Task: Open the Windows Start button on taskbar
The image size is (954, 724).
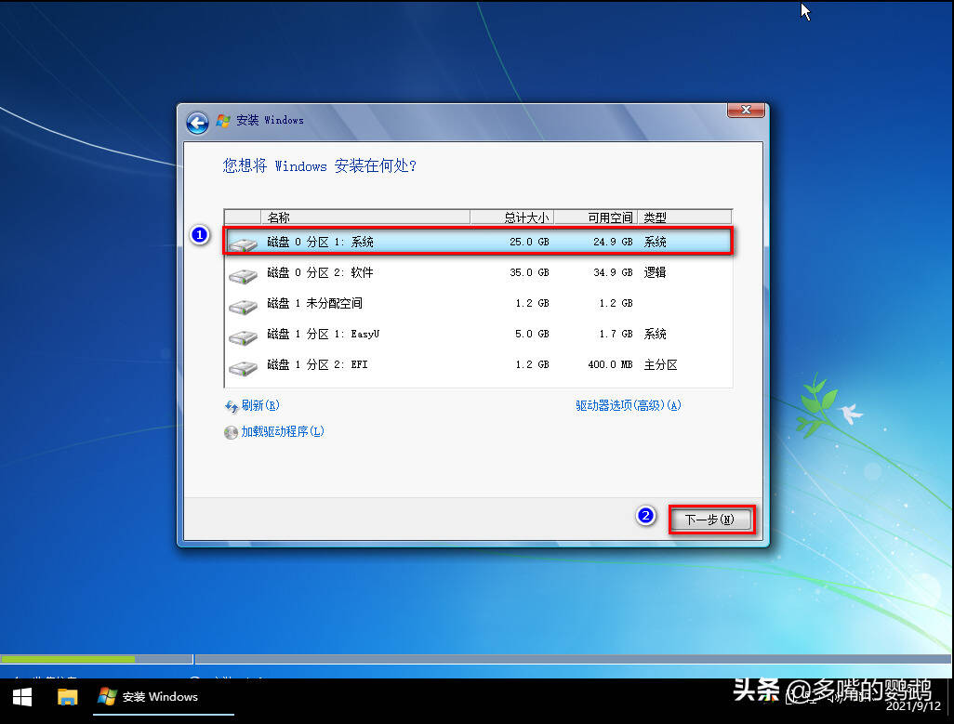Action: pyautogui.click(x=22, y=697)
